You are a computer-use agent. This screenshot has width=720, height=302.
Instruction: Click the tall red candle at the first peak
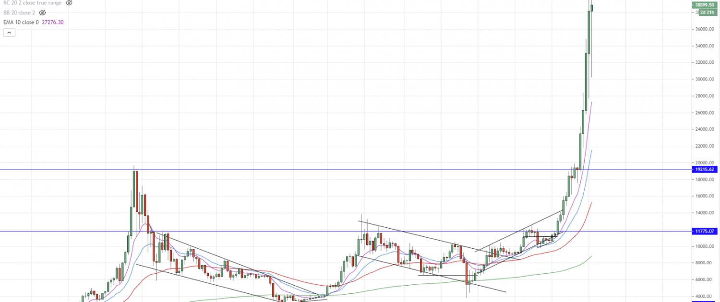137,192
